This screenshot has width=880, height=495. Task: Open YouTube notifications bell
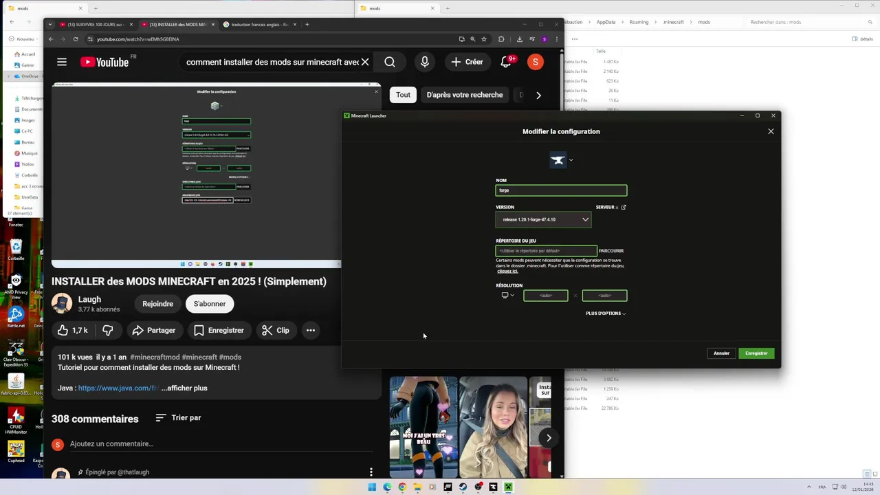506,62
